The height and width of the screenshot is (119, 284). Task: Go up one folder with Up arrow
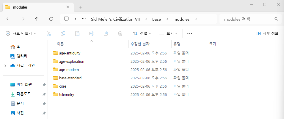tap(37, 19)
